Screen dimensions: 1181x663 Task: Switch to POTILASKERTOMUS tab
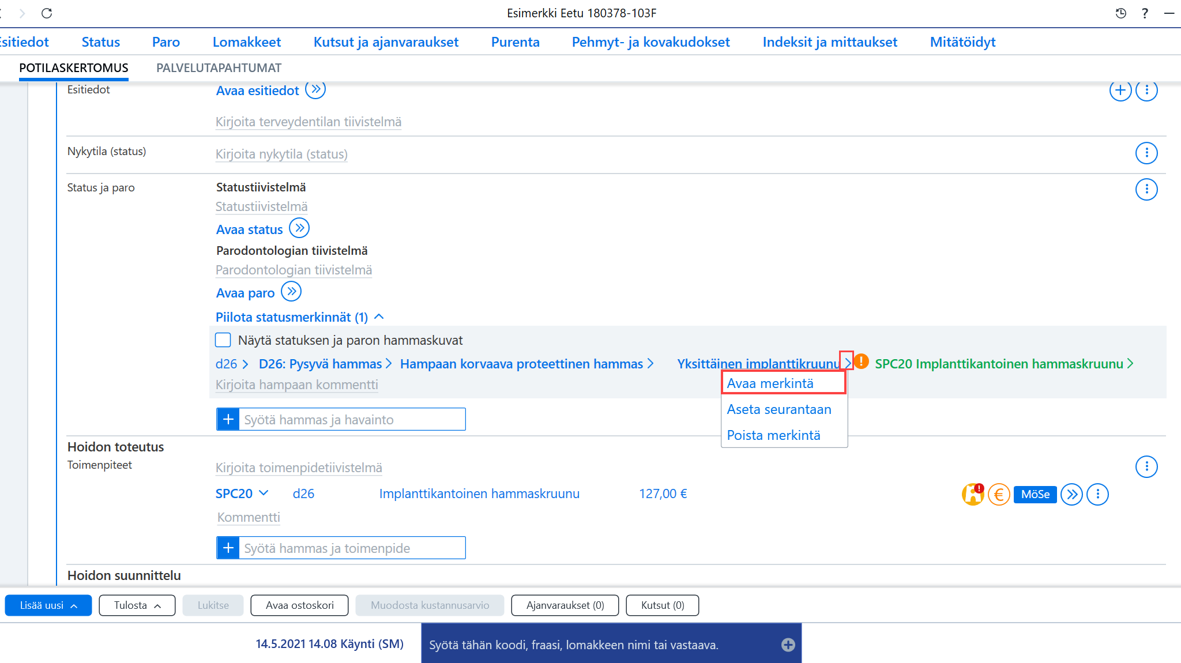point(74,68)
